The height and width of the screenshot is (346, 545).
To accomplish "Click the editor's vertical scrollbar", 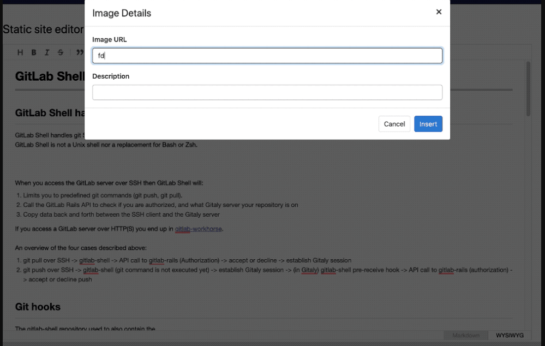I will click(x=528, y=88).
